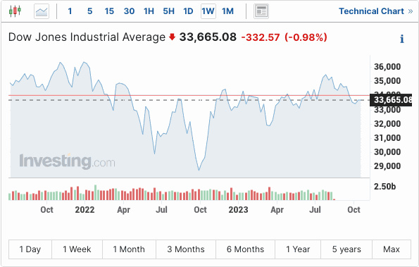Click the 2023 date axis label
Image resolution: width=419 pixels, height=267 pixels.
[238, 210]
